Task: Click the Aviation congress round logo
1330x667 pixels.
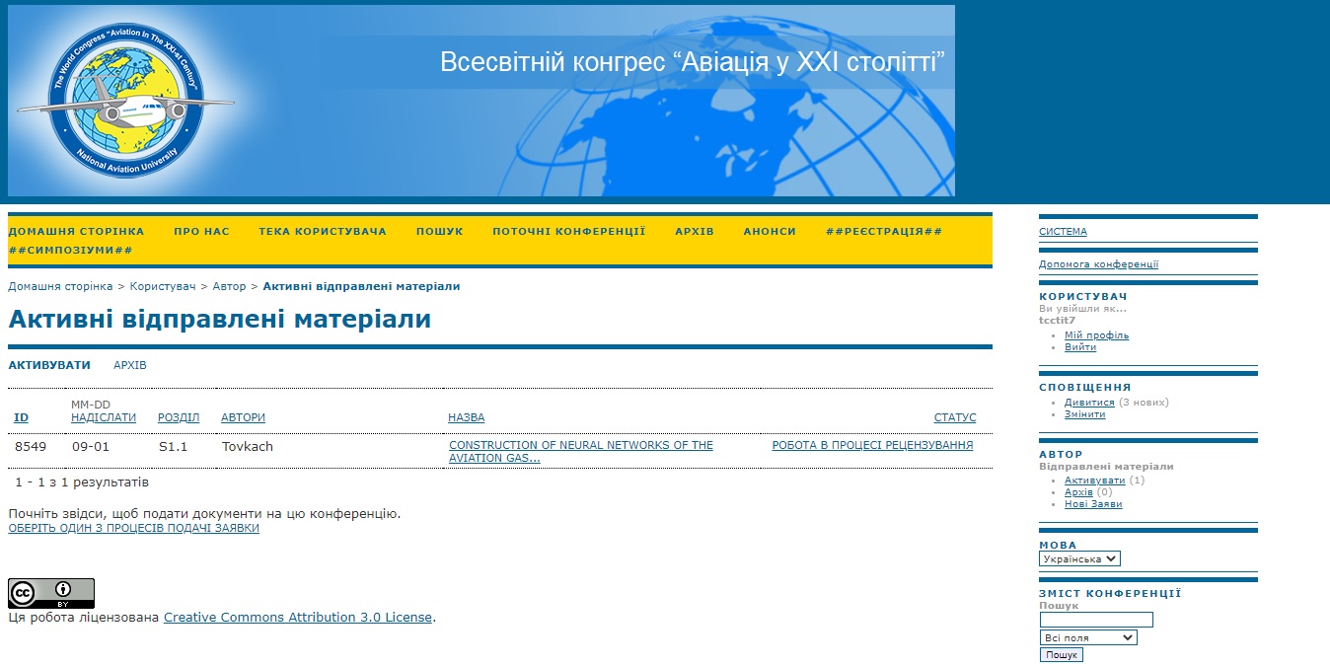Action: 125,102
